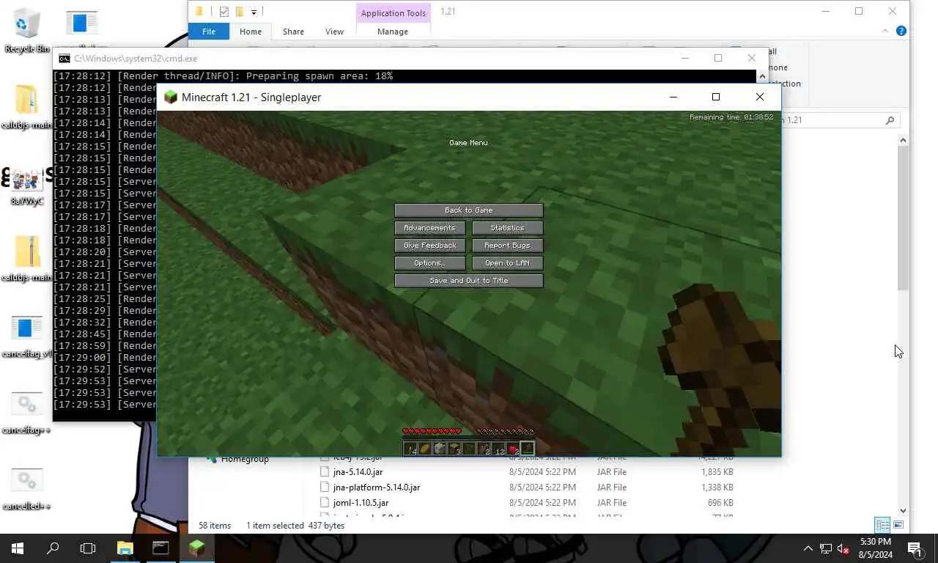Click the Application Tools tab header
The height and width of the screenshot is (563, 938).
(394, 13)
